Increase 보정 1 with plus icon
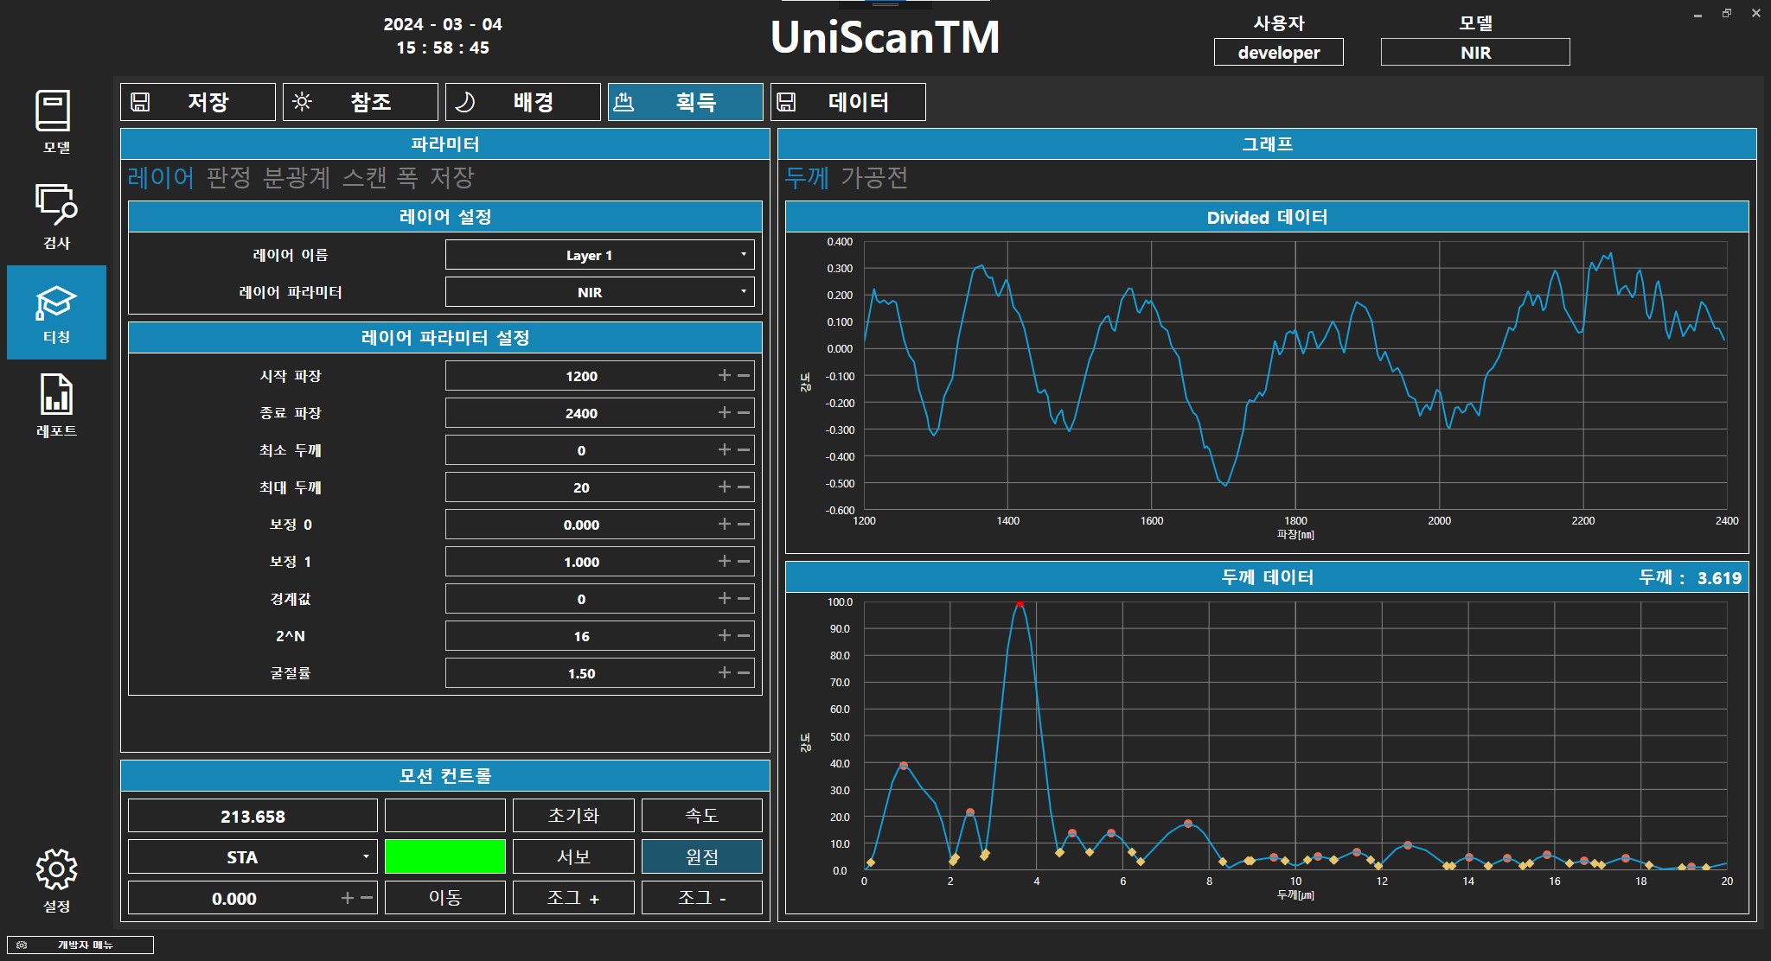 (x=725, y=561)
